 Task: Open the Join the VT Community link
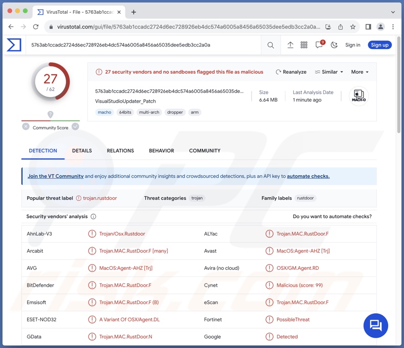pos(56,176)
